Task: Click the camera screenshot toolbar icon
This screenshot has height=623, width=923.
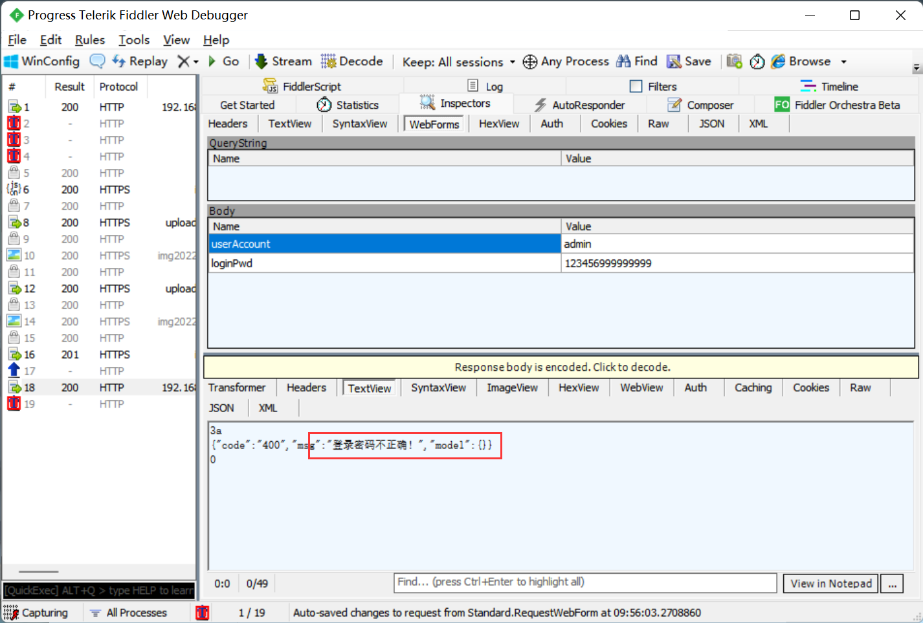Action: 734,61
